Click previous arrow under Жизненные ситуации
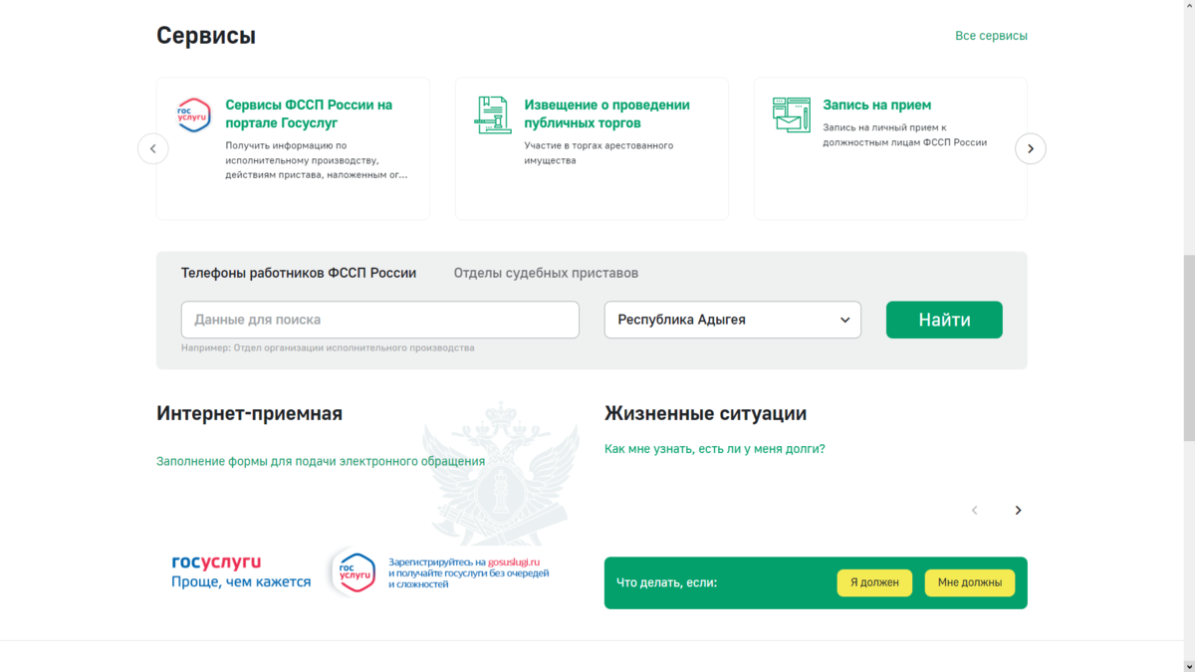This screenshot has width=1195, height=672. 975,510
